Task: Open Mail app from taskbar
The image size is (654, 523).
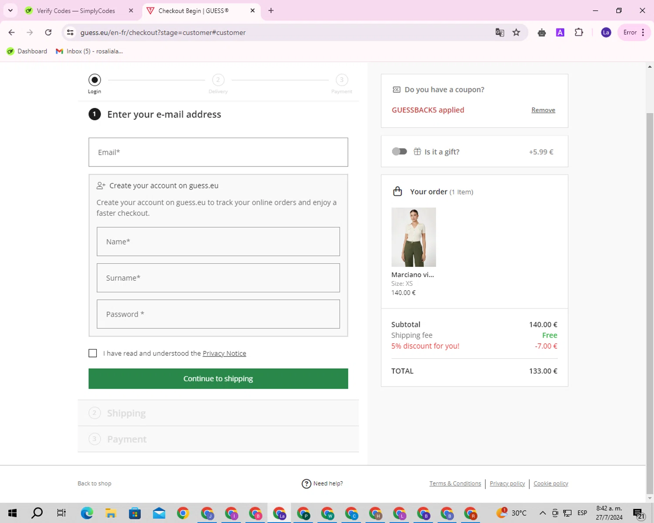Action: point(159,513)
